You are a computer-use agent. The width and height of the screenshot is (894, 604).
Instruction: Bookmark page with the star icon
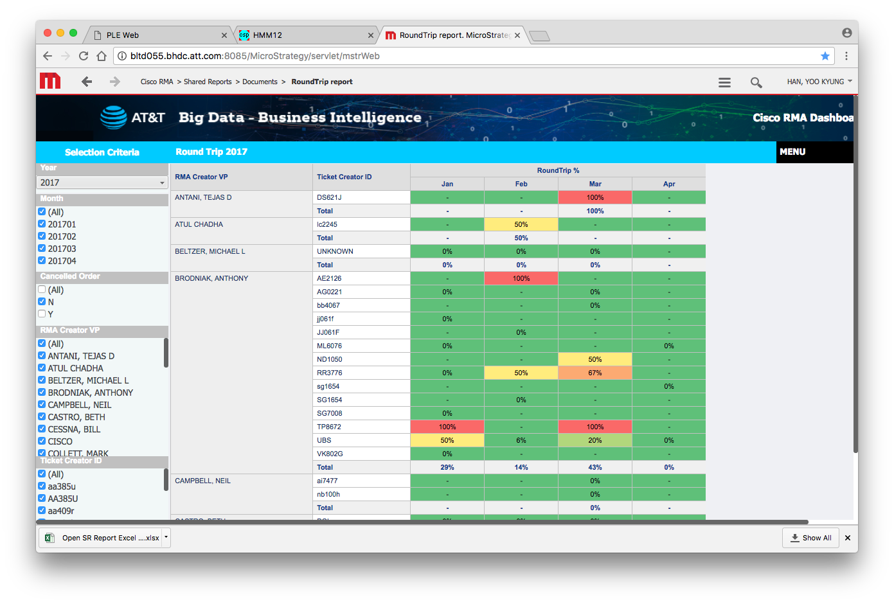pyautogui.click(x=825, y=56)
